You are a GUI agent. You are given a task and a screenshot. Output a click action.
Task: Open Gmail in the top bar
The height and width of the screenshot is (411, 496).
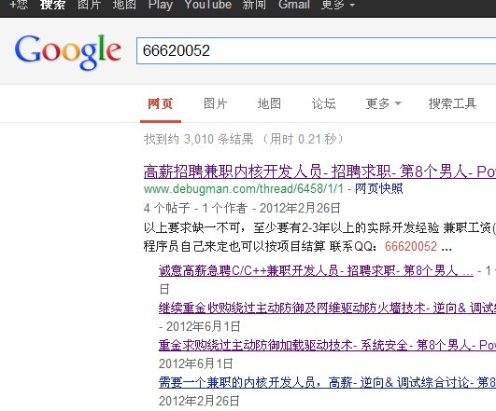pos(294,5)
